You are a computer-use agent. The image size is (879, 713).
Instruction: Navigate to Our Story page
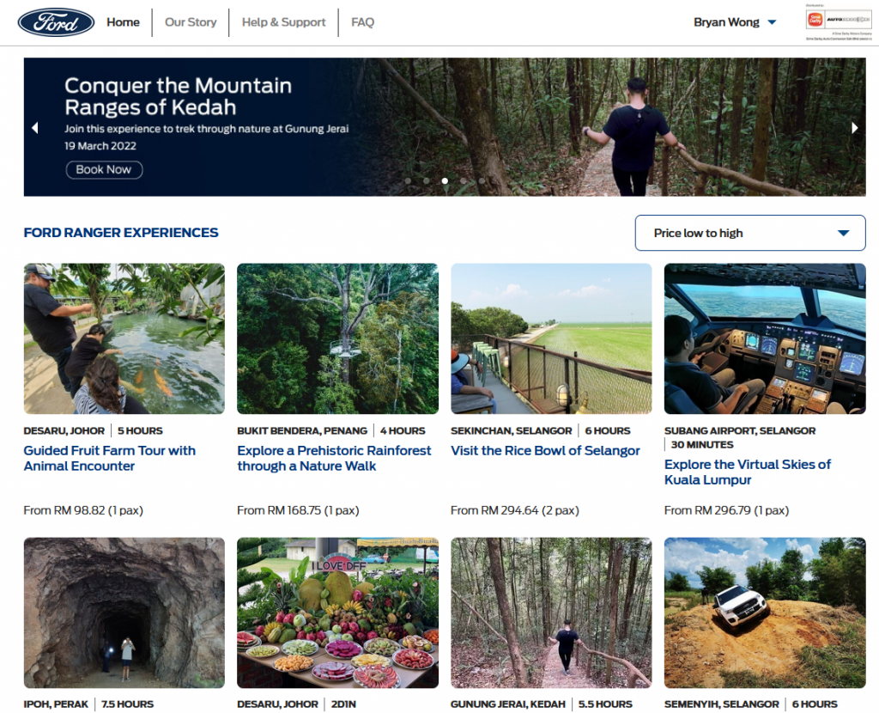pos(191,22)
